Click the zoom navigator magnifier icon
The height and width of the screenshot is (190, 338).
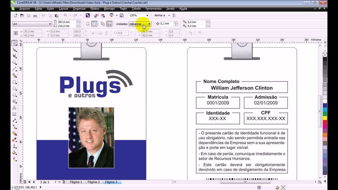click(320, 182)
